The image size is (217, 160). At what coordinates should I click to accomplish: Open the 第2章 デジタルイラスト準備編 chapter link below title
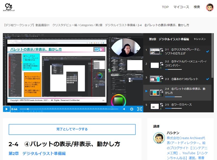click(x=37, y=153)
